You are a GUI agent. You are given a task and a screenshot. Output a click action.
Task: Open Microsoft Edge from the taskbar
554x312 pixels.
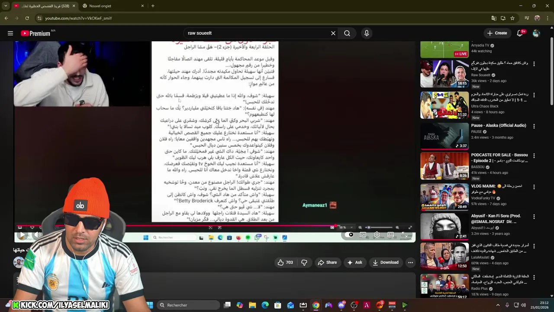(265, 305)
